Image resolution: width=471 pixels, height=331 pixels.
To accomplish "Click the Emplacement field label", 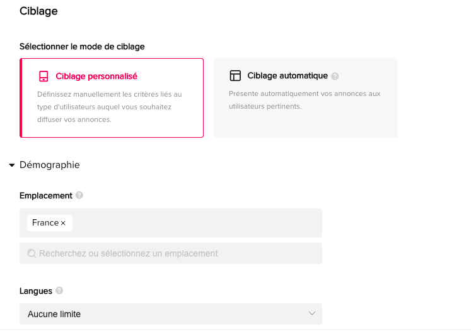I will pyautogui.click(x=46, y=196).
